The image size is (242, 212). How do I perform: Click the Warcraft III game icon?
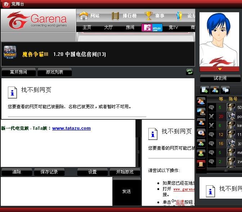[10, 52]
